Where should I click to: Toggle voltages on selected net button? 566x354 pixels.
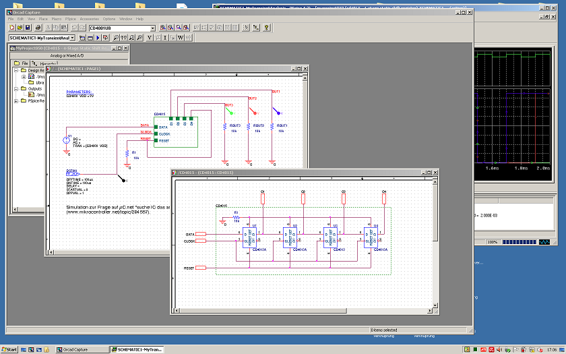[158, 38]
